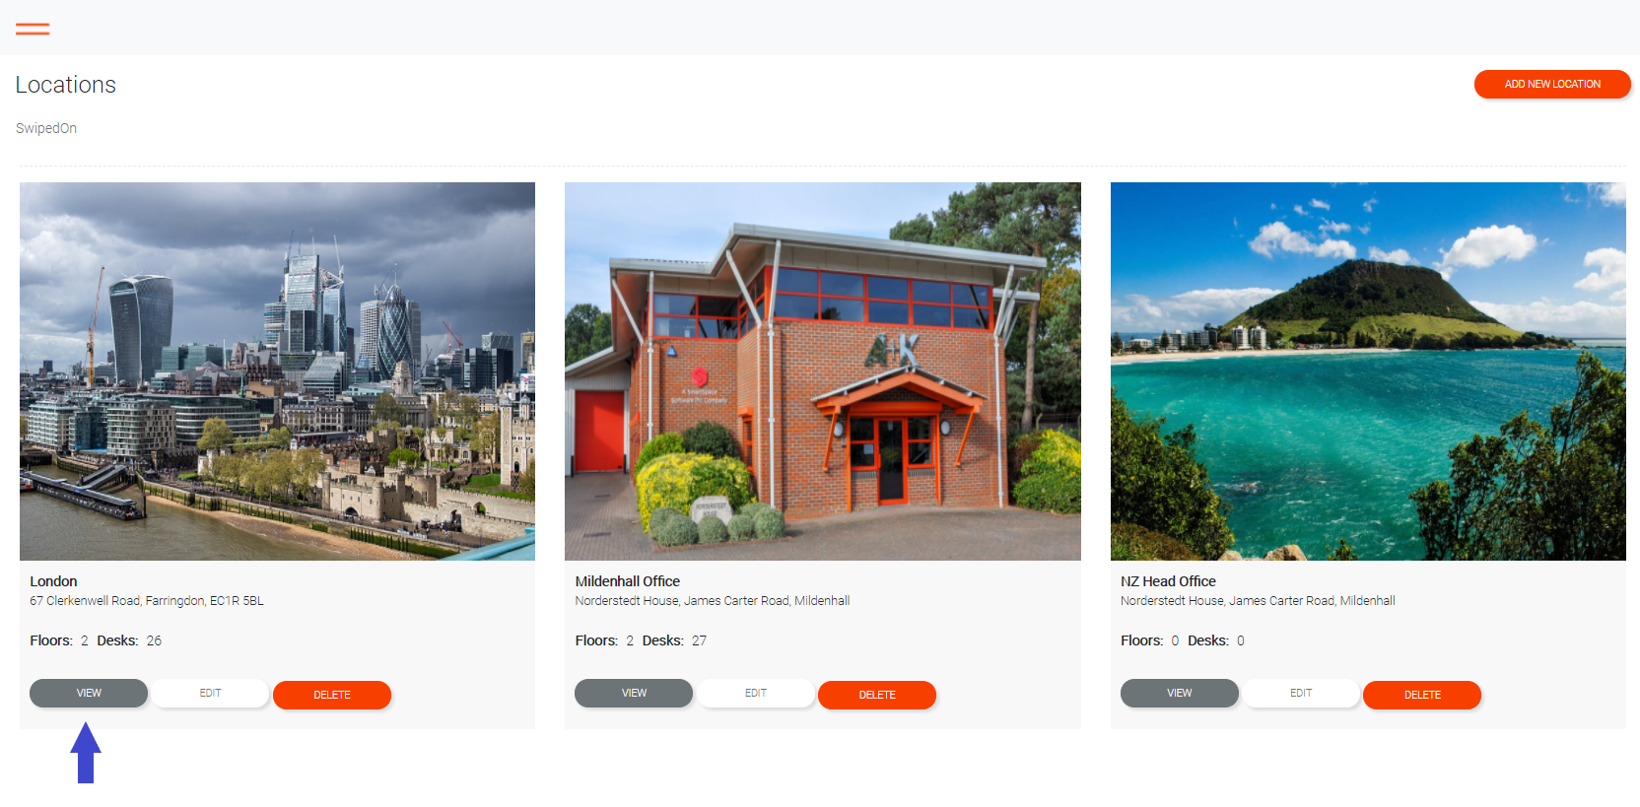Open the NZ beach mountain photo

point(1368,371)
